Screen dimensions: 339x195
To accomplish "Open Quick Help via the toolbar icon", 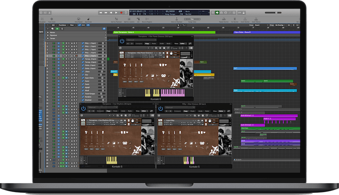I will pyautogui.click(x=41, y=13).
